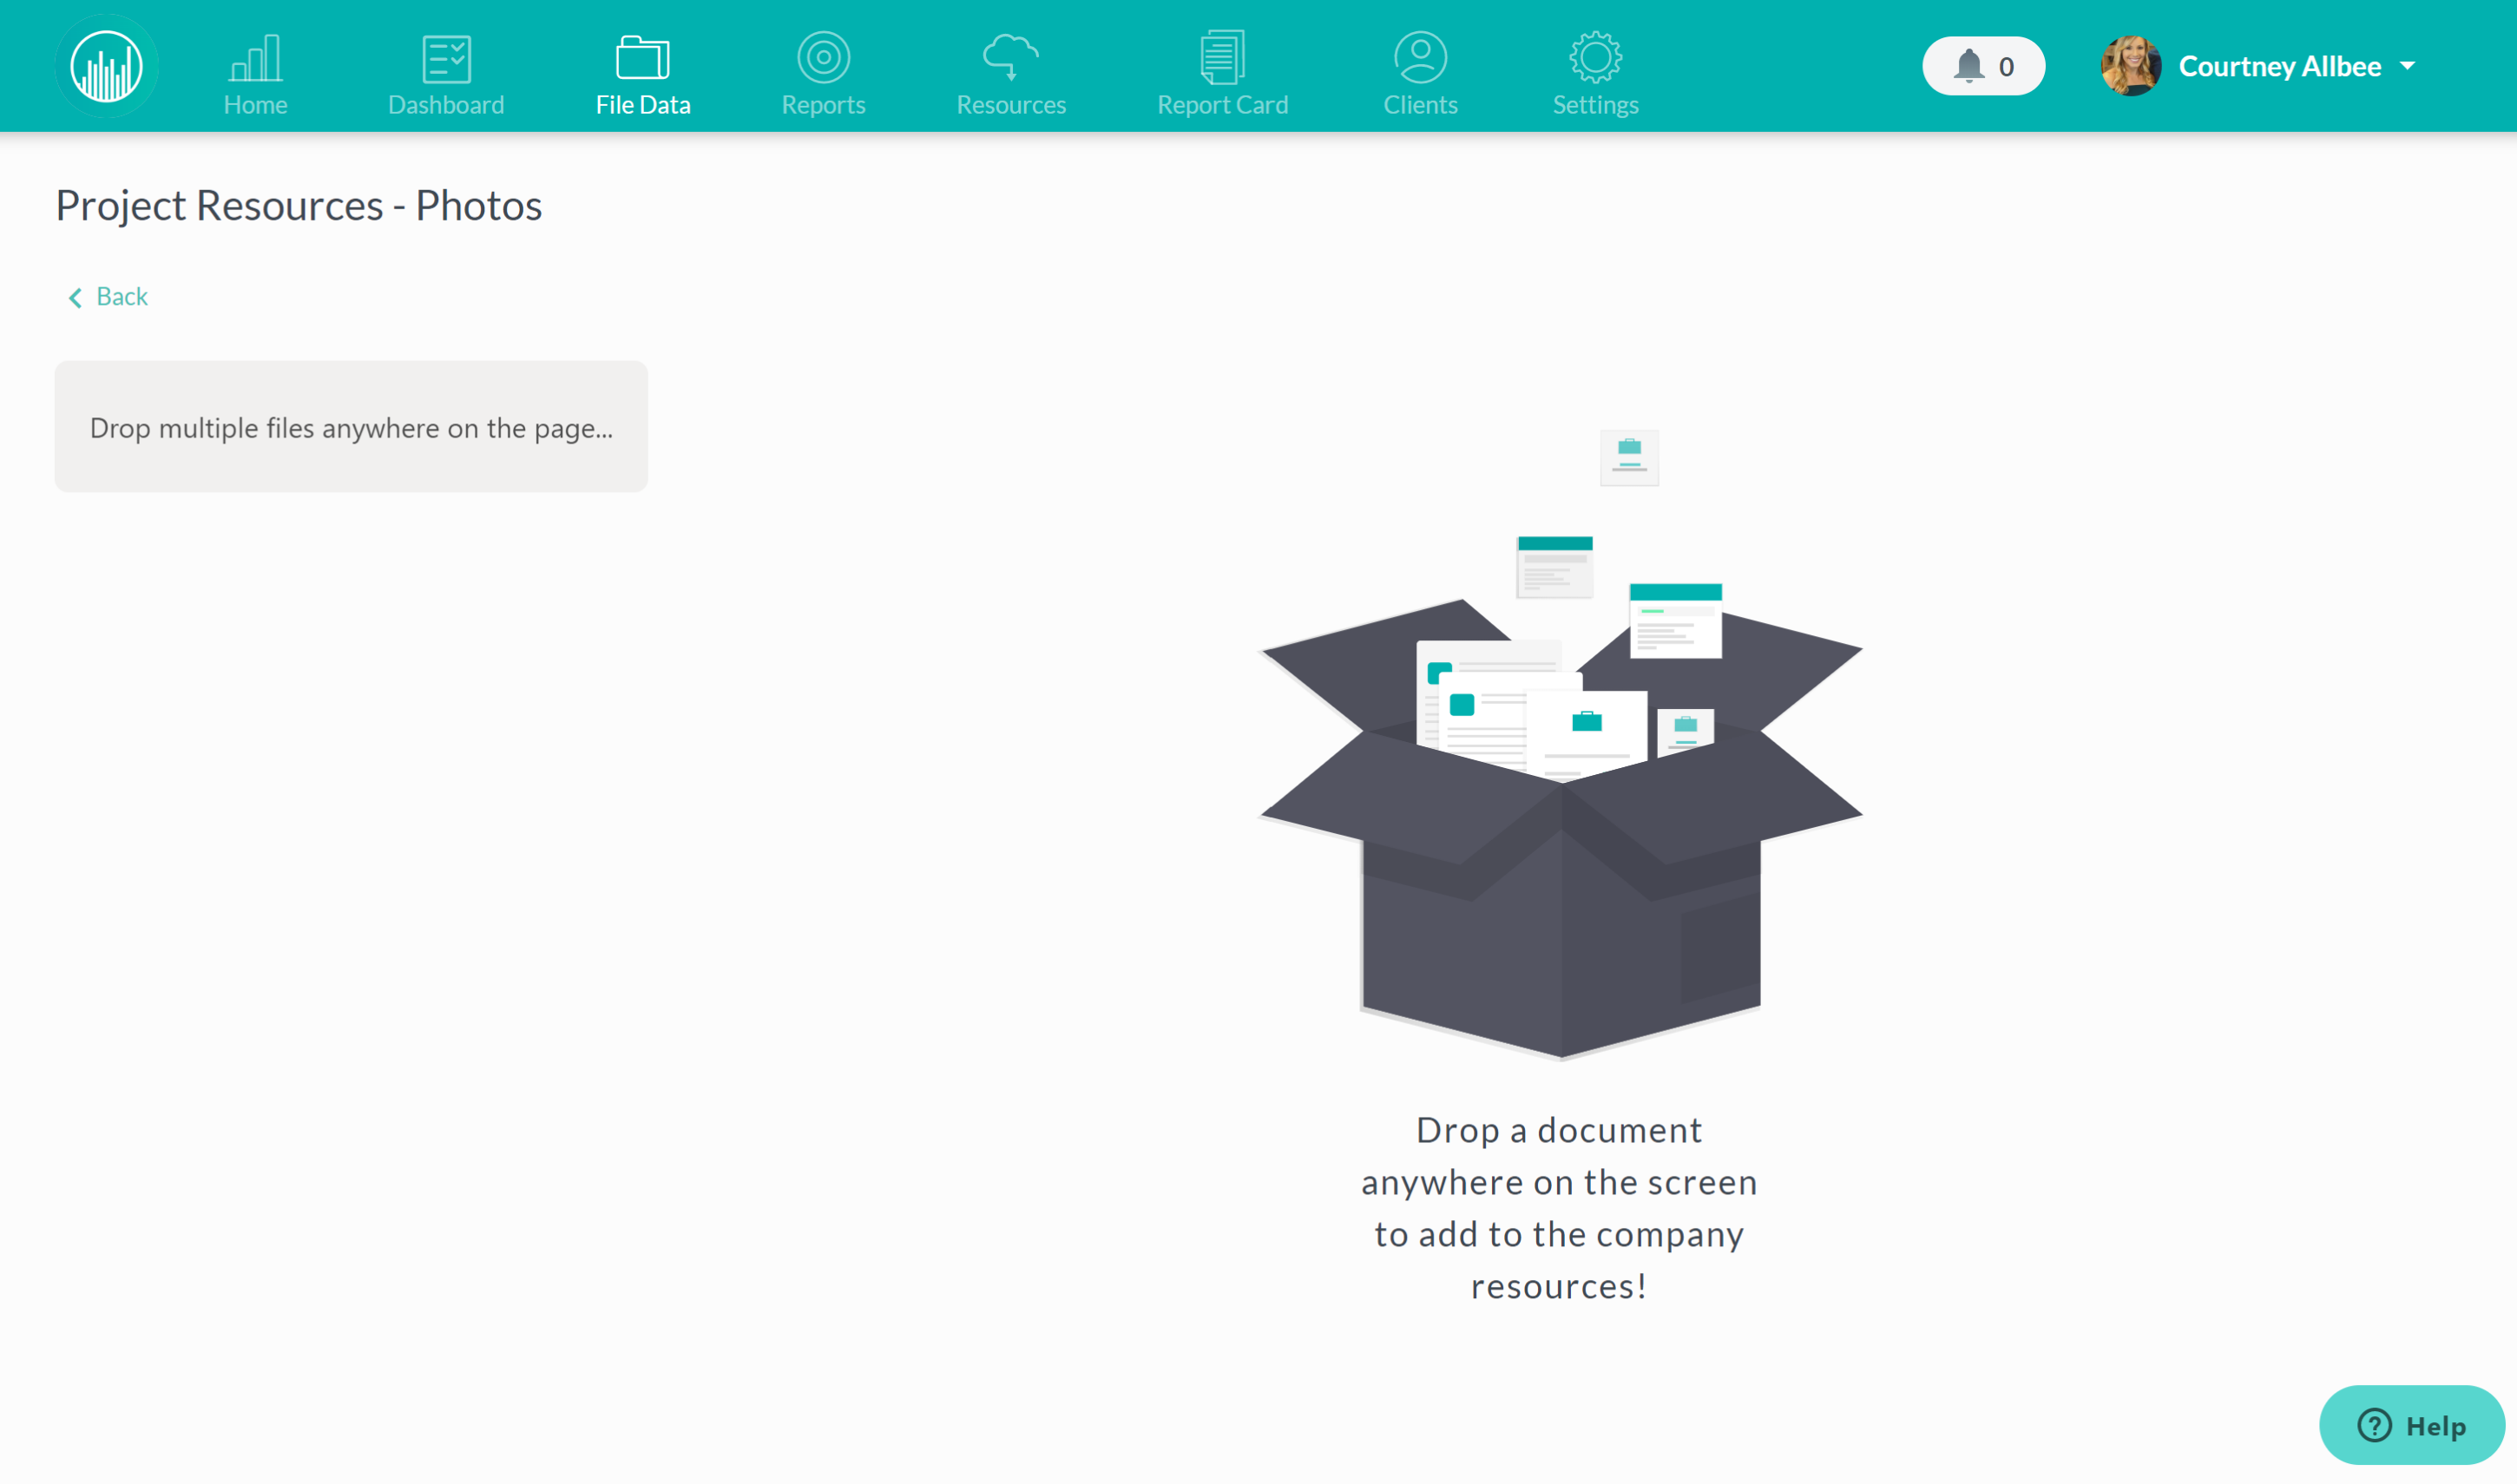Screen dimensions: 2517x1484
Task: Go to the Report Card label
Action: (1222, 104)
